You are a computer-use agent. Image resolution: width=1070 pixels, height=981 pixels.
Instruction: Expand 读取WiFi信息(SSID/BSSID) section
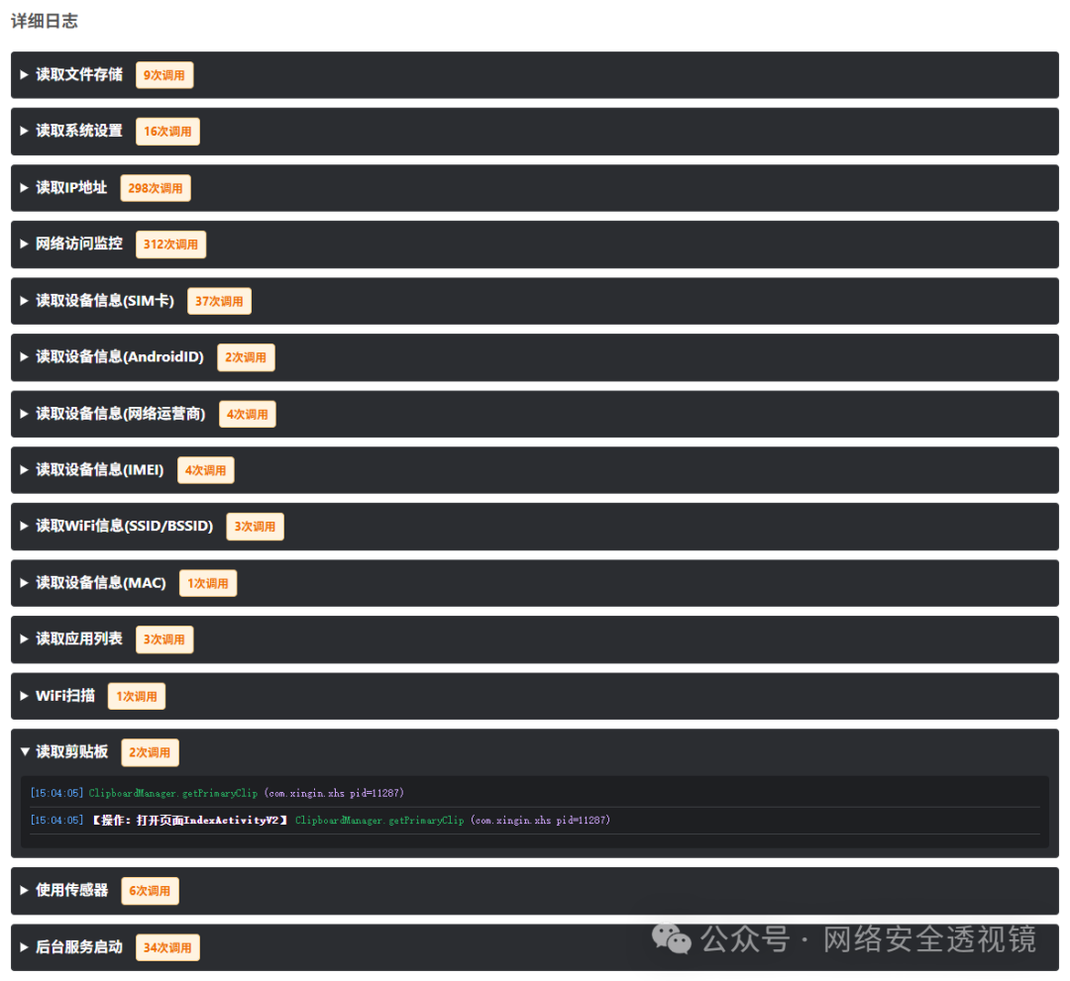[534, 527]
